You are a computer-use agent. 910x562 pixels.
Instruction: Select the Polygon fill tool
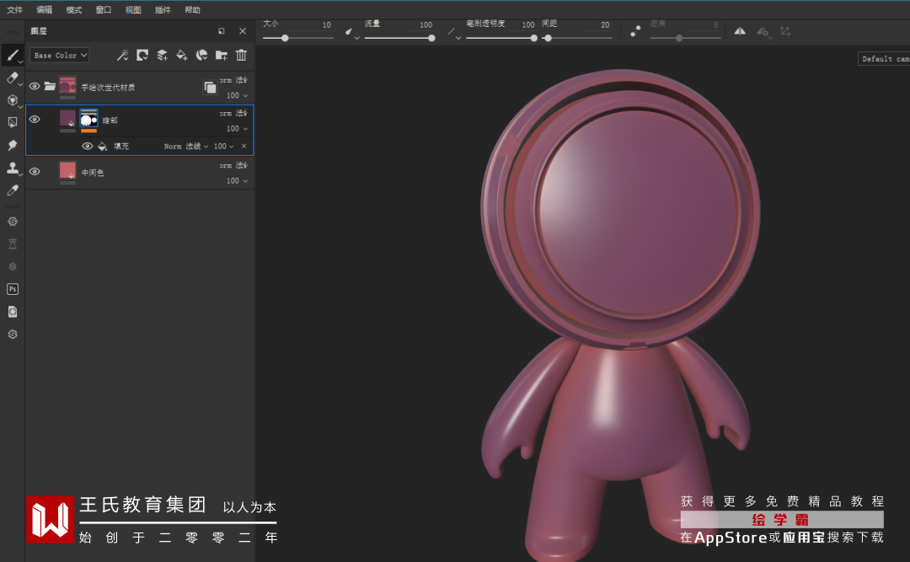click(x=13, y=122)
